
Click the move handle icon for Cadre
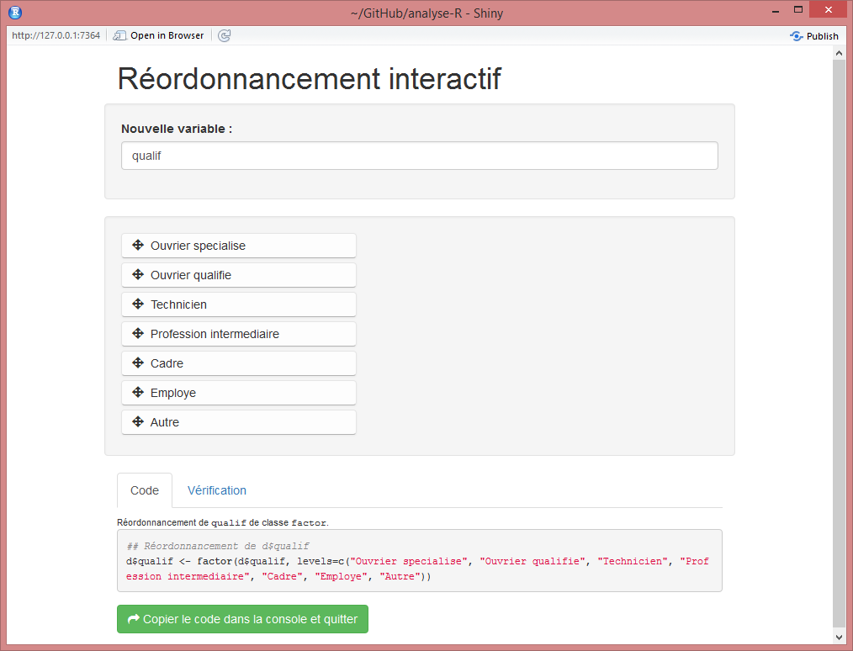138,363
